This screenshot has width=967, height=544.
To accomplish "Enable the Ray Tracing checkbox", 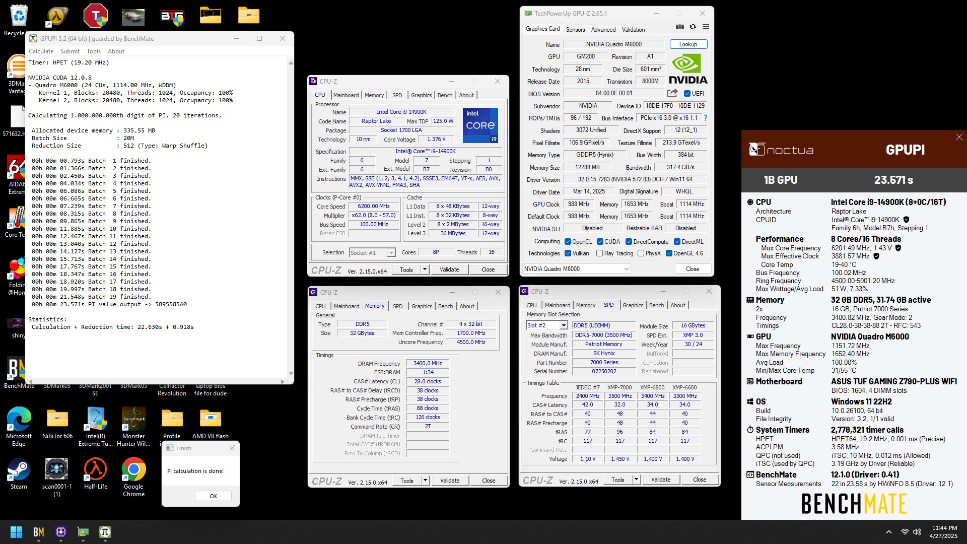I will (x=599, y=253).
